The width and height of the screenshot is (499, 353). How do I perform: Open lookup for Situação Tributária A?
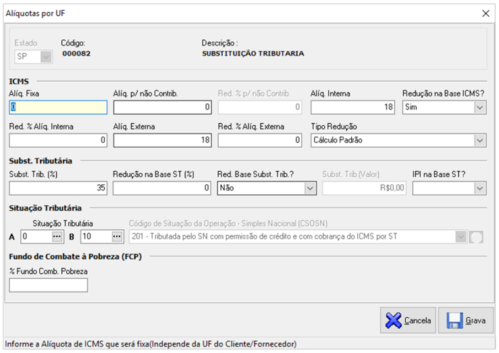pyautogui.click(x=57, y=237)
